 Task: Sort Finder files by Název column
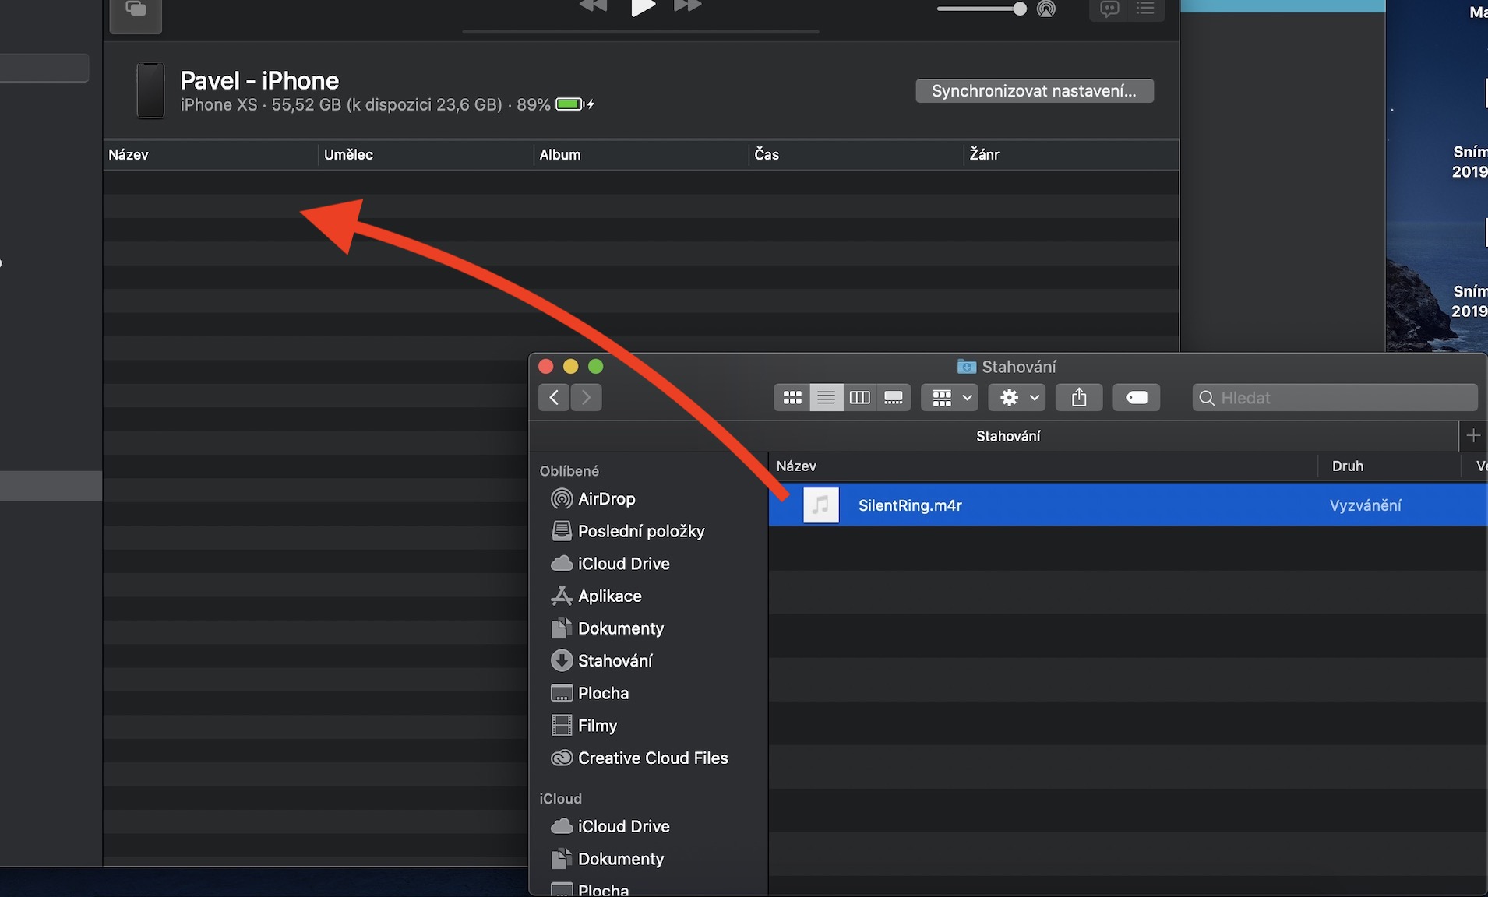[1043, 466]
